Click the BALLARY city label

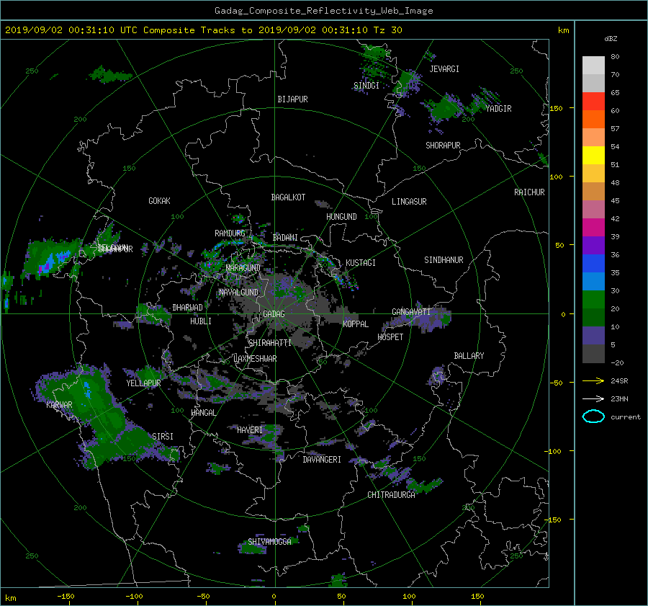(x=469, y=356)
